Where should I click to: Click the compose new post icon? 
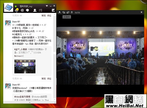53,10
